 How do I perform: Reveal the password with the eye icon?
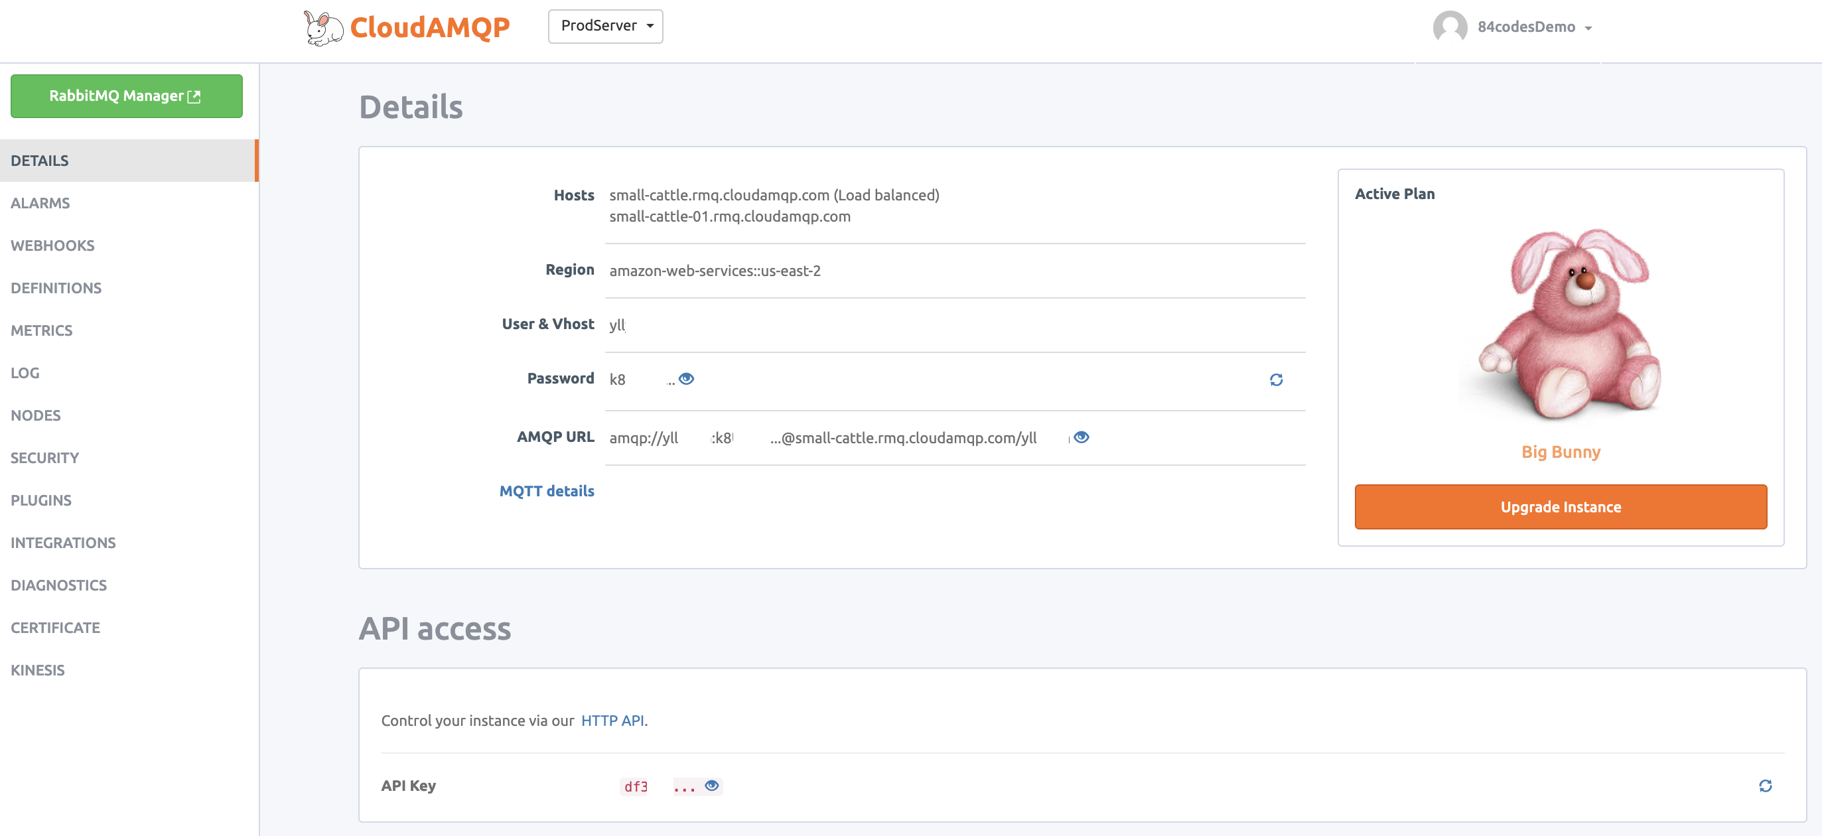[x=686, y=379]
